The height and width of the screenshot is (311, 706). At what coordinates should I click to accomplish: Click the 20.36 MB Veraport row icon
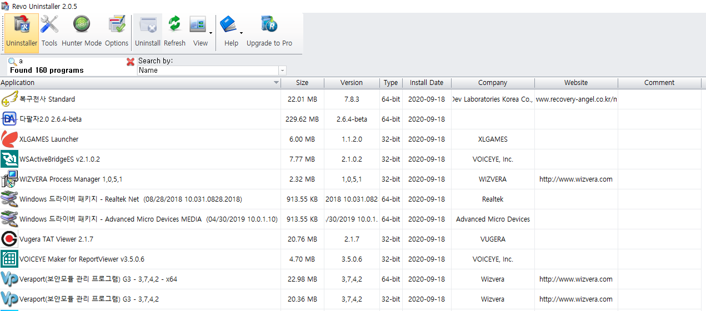(9, 299)
